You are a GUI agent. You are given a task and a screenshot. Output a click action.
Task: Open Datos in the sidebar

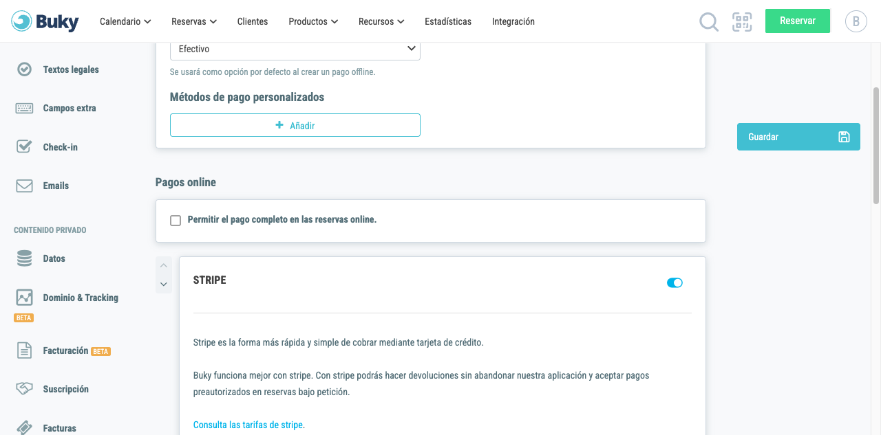[x=54, y=258]
